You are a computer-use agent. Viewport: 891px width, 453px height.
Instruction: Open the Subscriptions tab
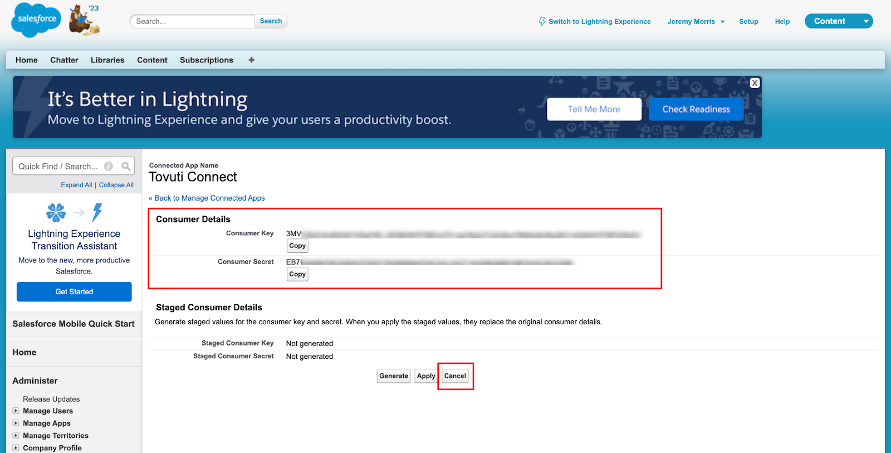point(207,60)
